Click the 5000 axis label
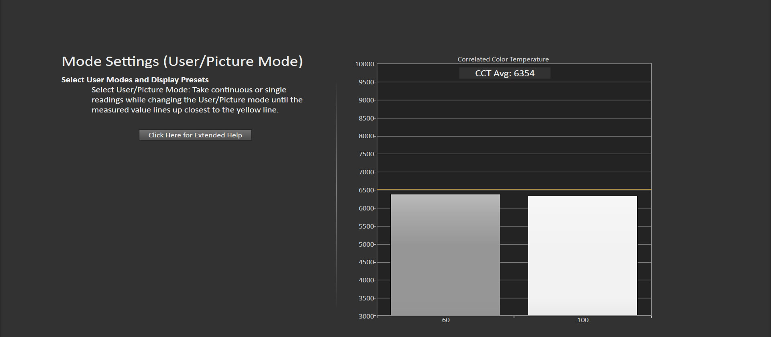 tap(366, 244)
